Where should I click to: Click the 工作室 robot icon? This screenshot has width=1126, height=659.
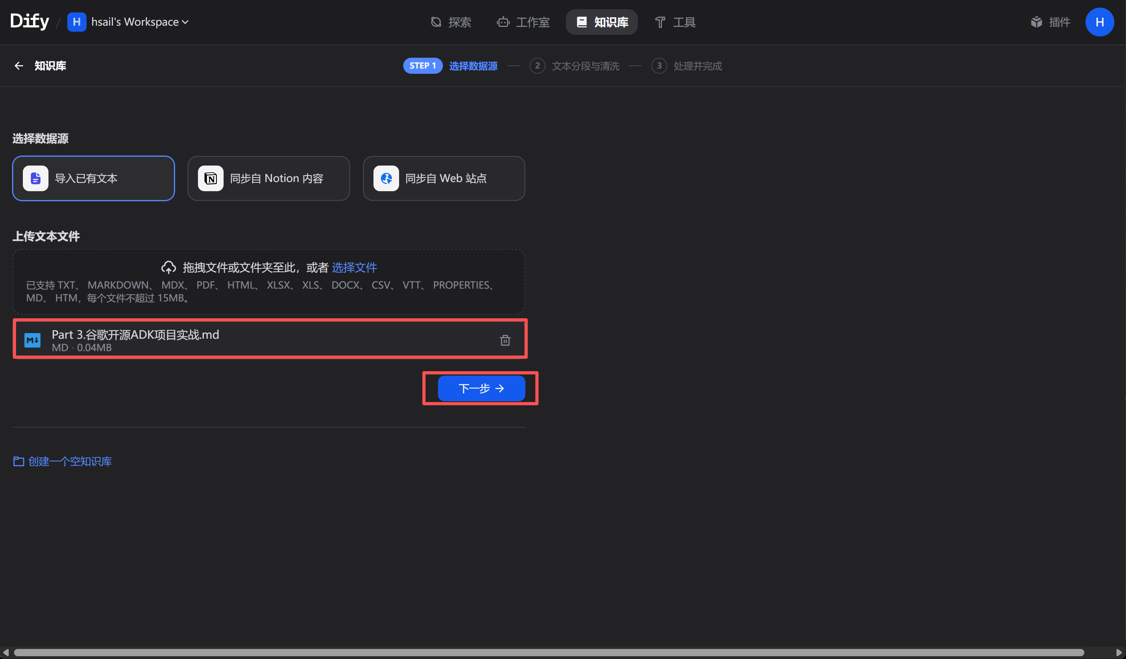point(503,22)
